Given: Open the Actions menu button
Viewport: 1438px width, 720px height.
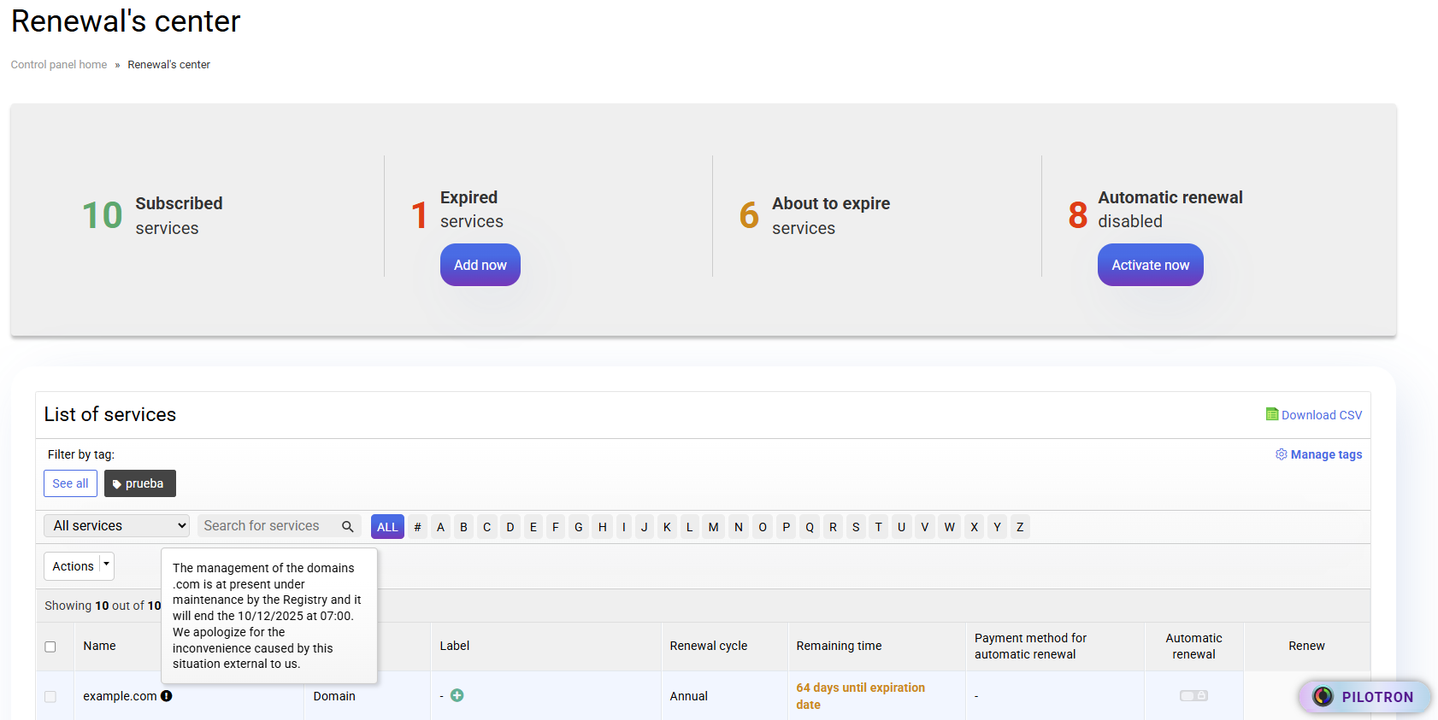Looking at the screenshot, I should (73, 566).
